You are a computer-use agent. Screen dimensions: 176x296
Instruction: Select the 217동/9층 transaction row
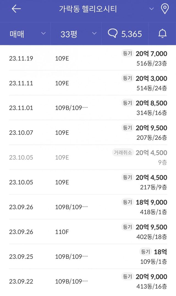tap(88, 182)
